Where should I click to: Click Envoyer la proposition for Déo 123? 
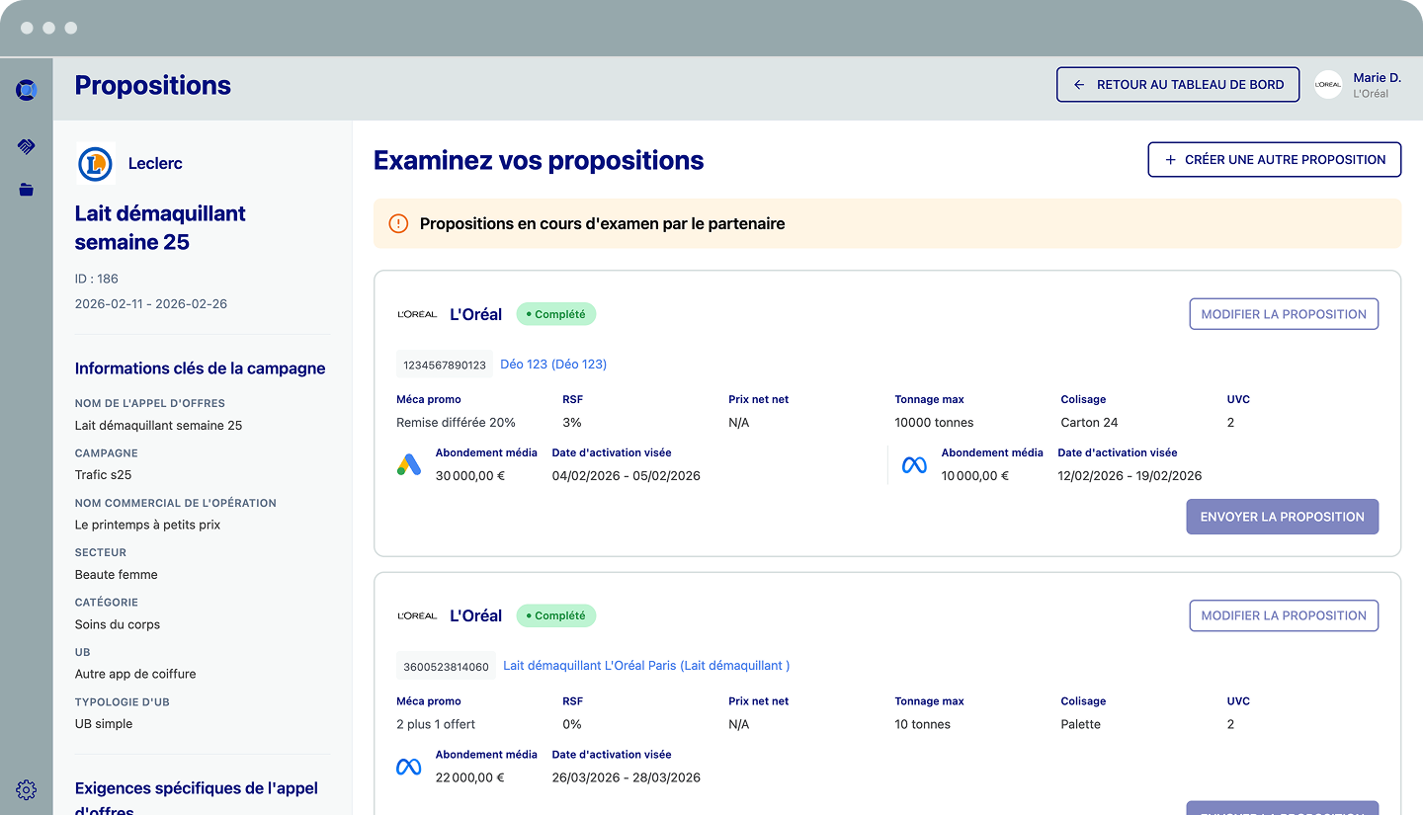coord(1283,517)
